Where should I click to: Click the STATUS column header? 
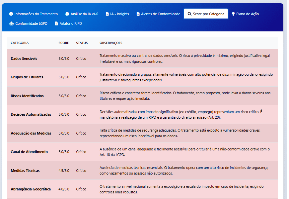[x=82, y=43]
